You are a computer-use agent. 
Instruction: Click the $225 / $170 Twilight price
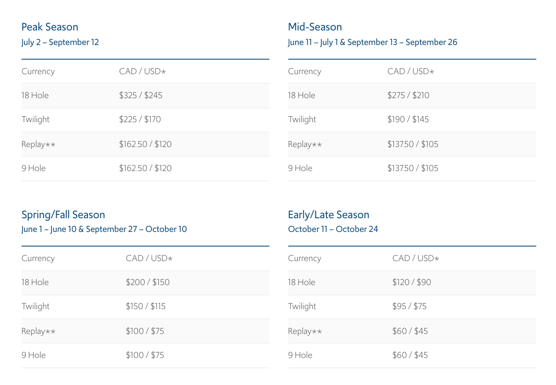(x=140, y=120)
